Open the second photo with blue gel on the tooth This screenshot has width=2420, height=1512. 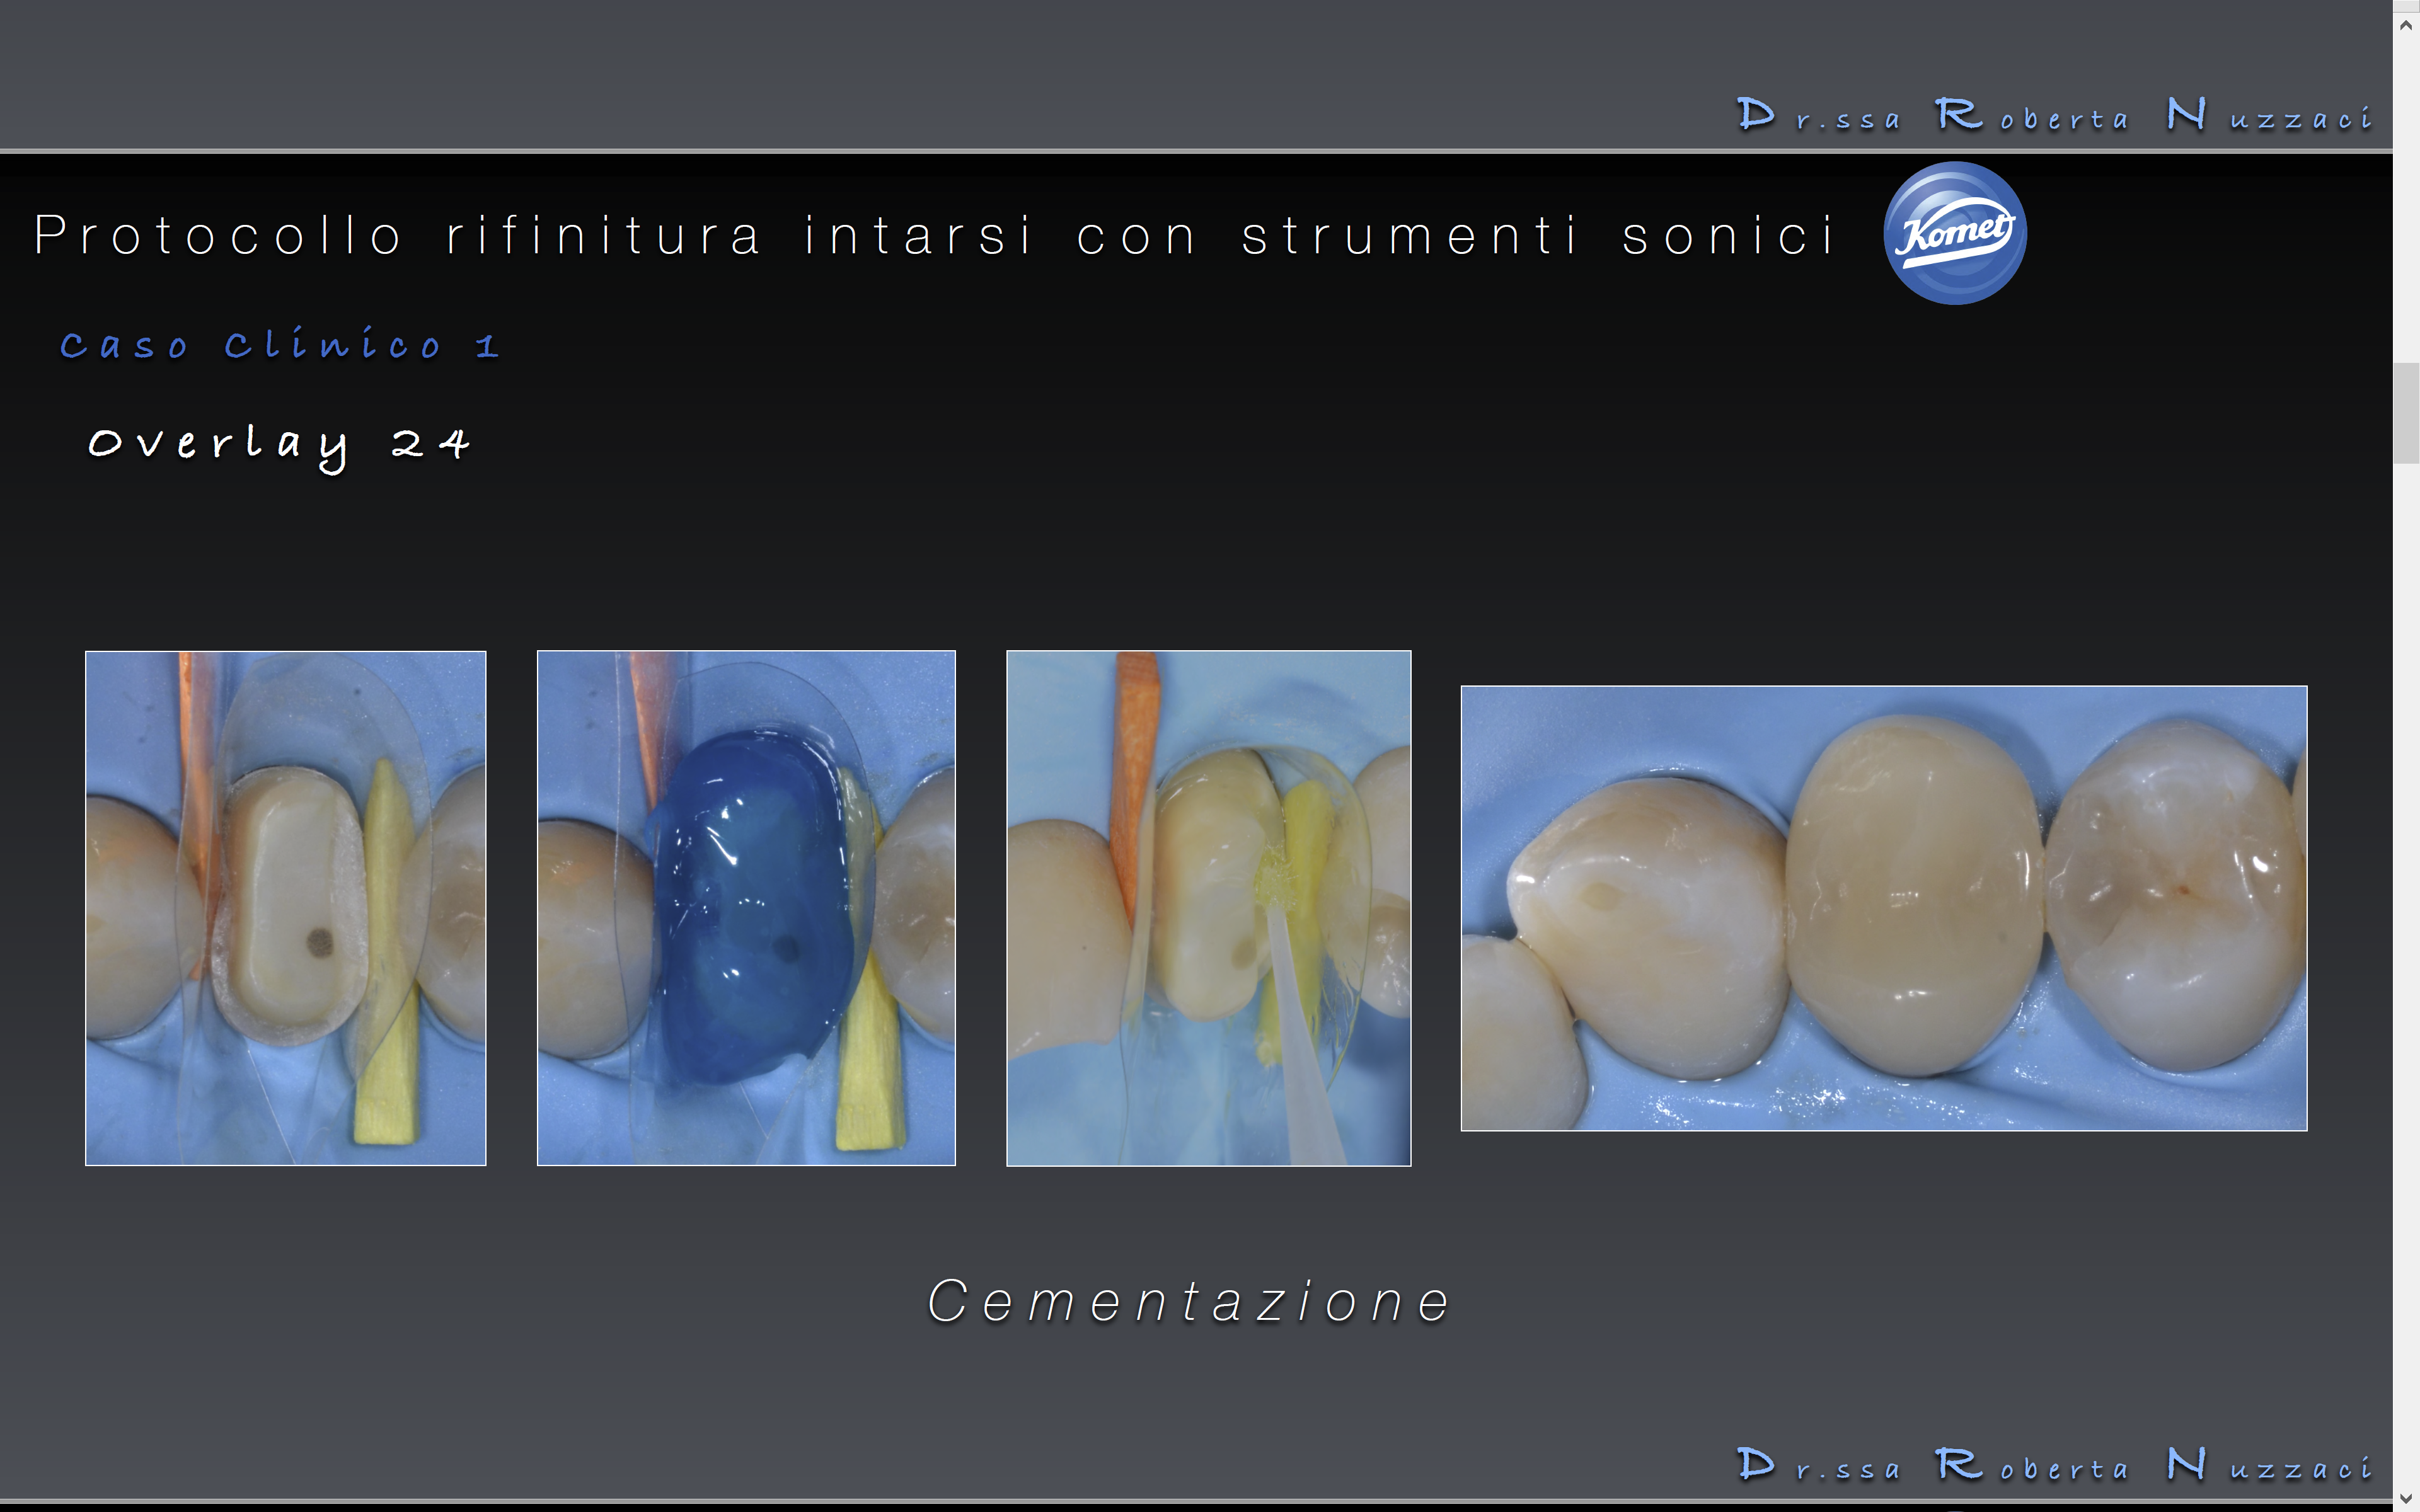tap(746, 908)
